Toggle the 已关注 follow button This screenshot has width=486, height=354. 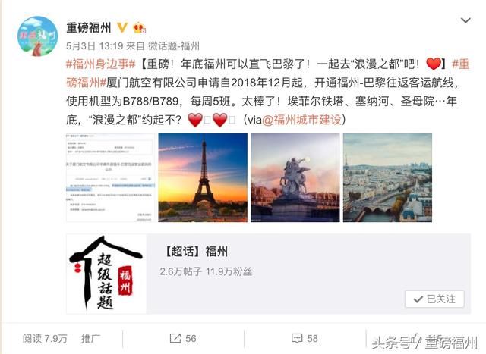(x=434, y=299)
